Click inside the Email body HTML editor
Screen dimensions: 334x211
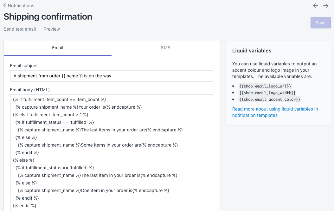[x=112, y=152]
